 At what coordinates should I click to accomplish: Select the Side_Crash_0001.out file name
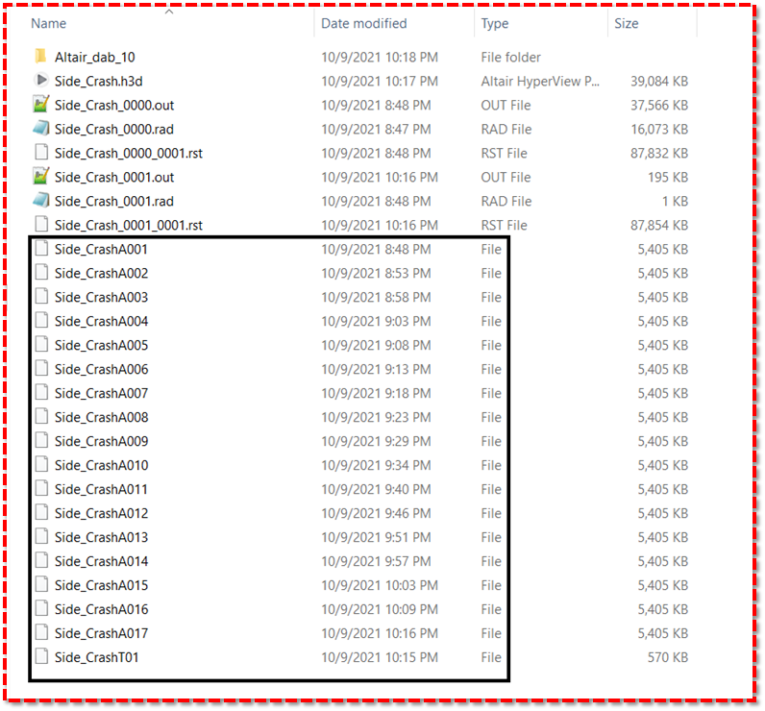114,177
